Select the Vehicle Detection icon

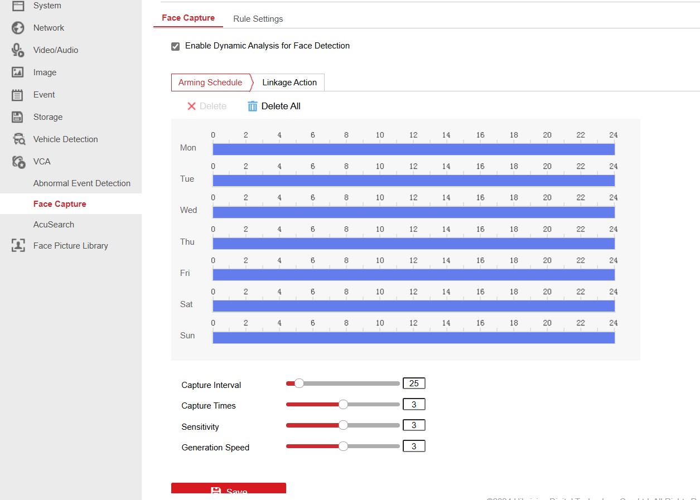tap(18, 139)
